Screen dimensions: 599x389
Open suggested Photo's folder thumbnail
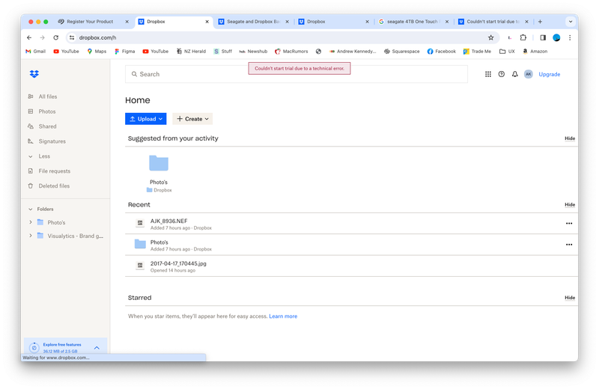(x=159, y=163)
